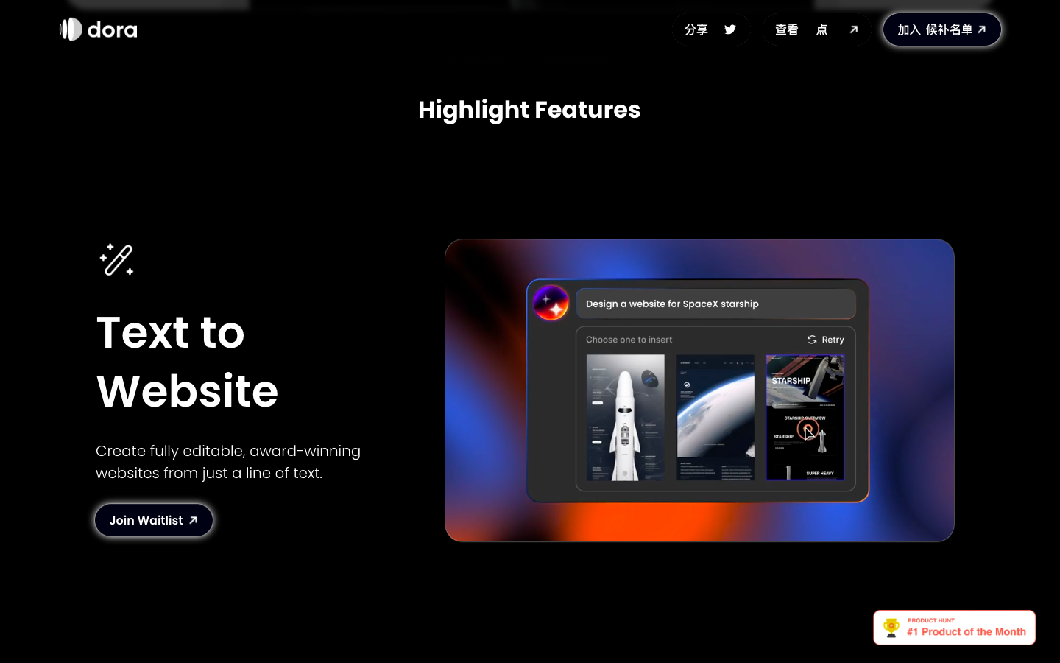Image resolution: width=1060 pixels, height=663 pixels.
Task: Click the Twitter bird icon
Action: coord(730,29)
